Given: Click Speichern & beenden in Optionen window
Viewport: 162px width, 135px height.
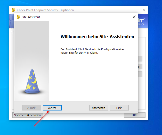Looking at the screenshot, I should point(27,115).
